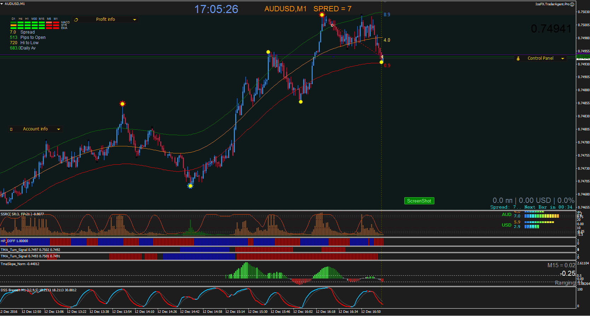Click the DSS Bressert M1 indicator label
Screen dimensions: 590x316
coord(39,290)
